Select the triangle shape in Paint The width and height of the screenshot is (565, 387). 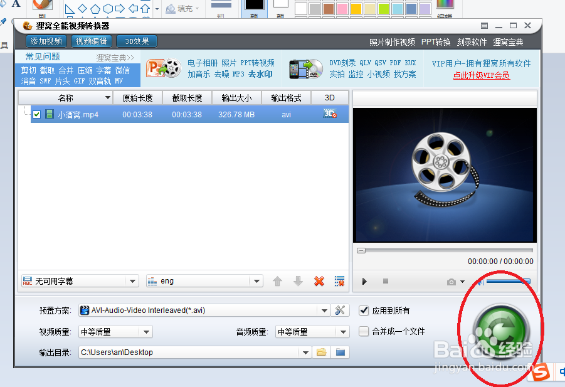coord(70,9)
